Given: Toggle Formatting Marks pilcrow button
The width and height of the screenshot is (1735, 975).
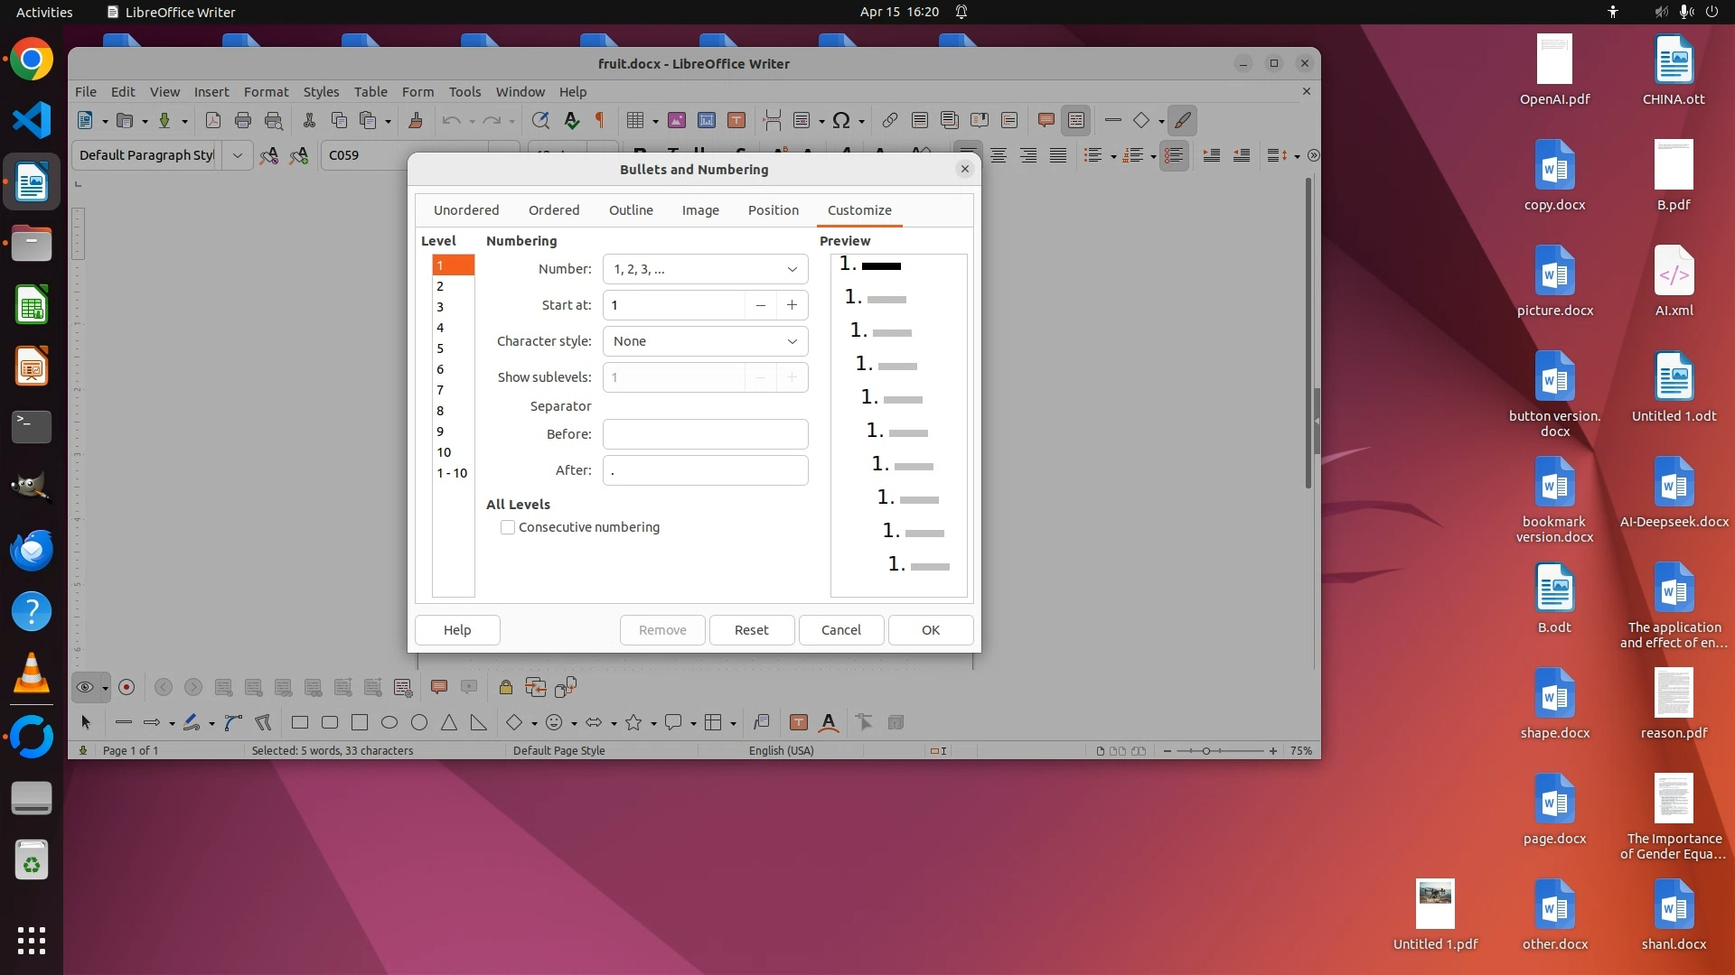Looking at the screenshot, I should 600,120.
